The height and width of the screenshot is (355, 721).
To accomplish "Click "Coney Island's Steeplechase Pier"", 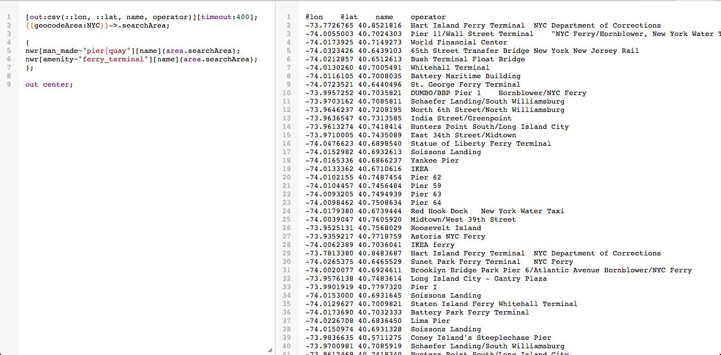I will click(481, 338).
